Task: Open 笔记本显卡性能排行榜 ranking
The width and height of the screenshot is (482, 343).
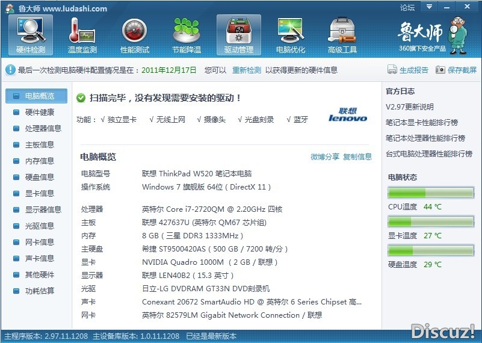Action: [422, 123]
